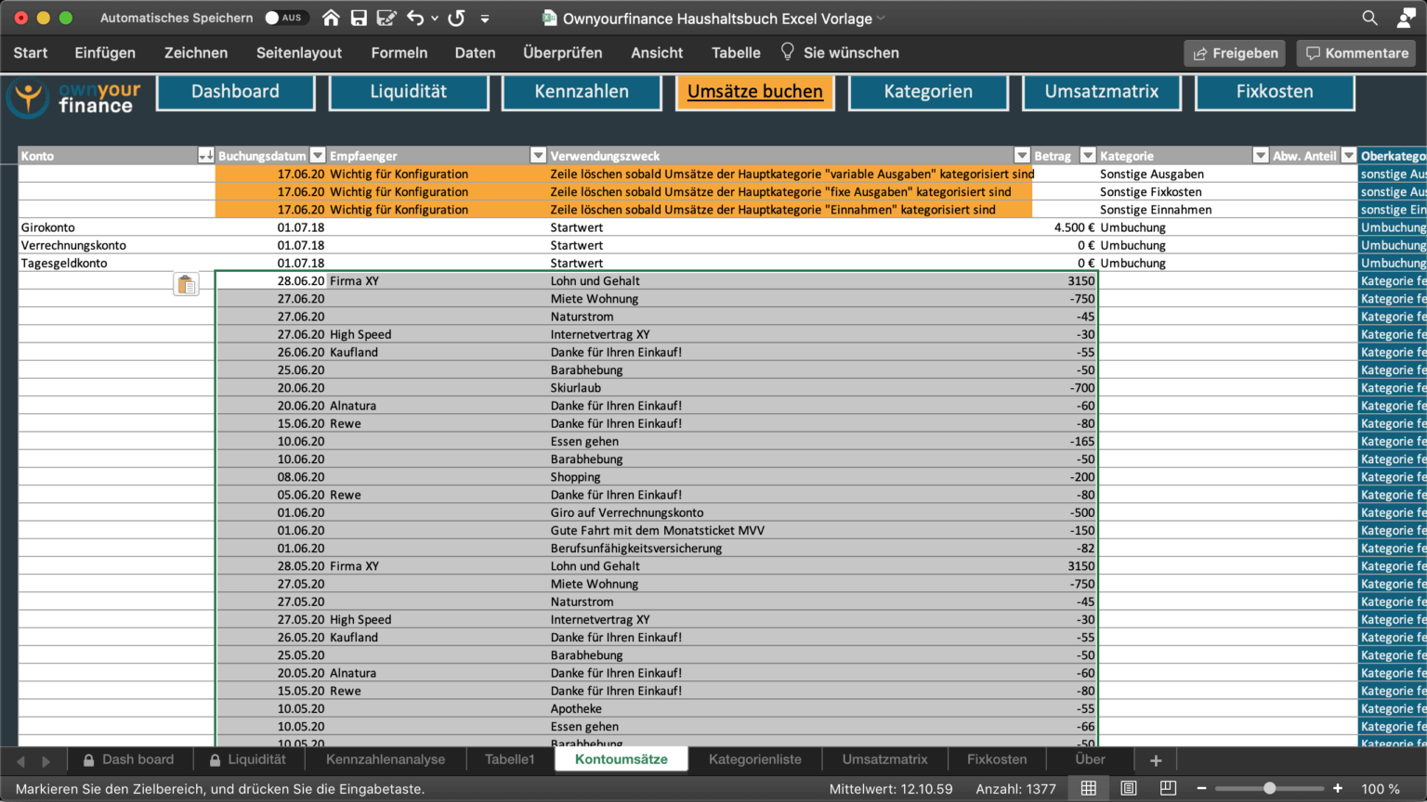Click the 100 % zoom level
The height and width of the screenshot is (802, 1427).
point(1381,789)
